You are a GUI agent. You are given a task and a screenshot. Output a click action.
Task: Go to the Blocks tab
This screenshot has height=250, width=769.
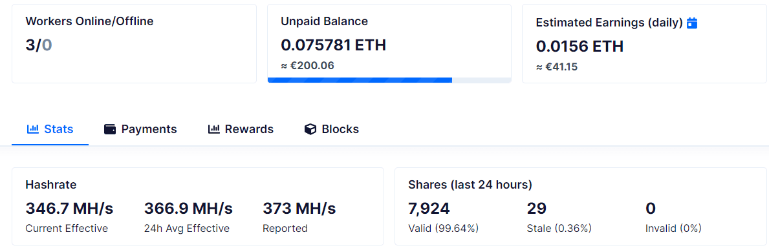pos(332,129)
